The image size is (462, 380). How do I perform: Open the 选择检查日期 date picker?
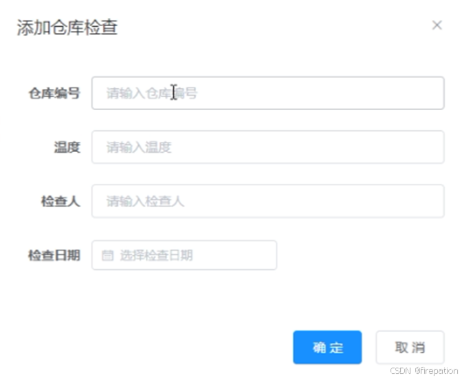coord(184,255)
